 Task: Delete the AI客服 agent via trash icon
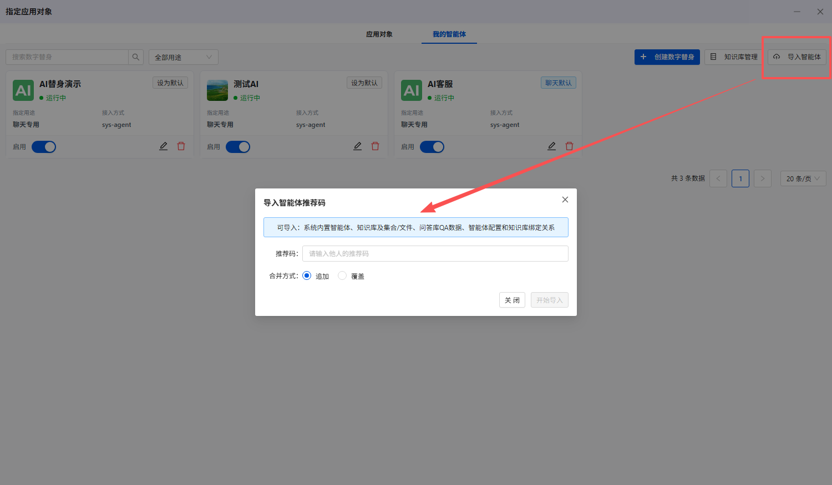tap(570, 146)
